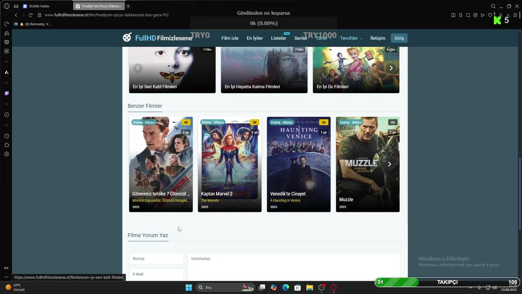Open the volume speaker tray icon
522x294 pixels.
click(495, 287)
